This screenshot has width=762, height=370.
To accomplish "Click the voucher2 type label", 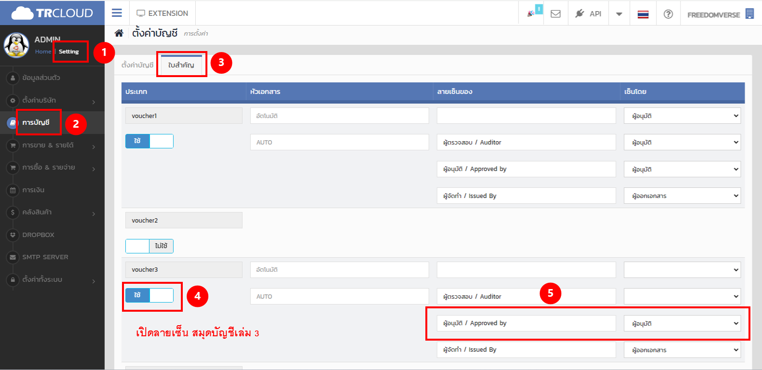I will [x=184, y=220].
